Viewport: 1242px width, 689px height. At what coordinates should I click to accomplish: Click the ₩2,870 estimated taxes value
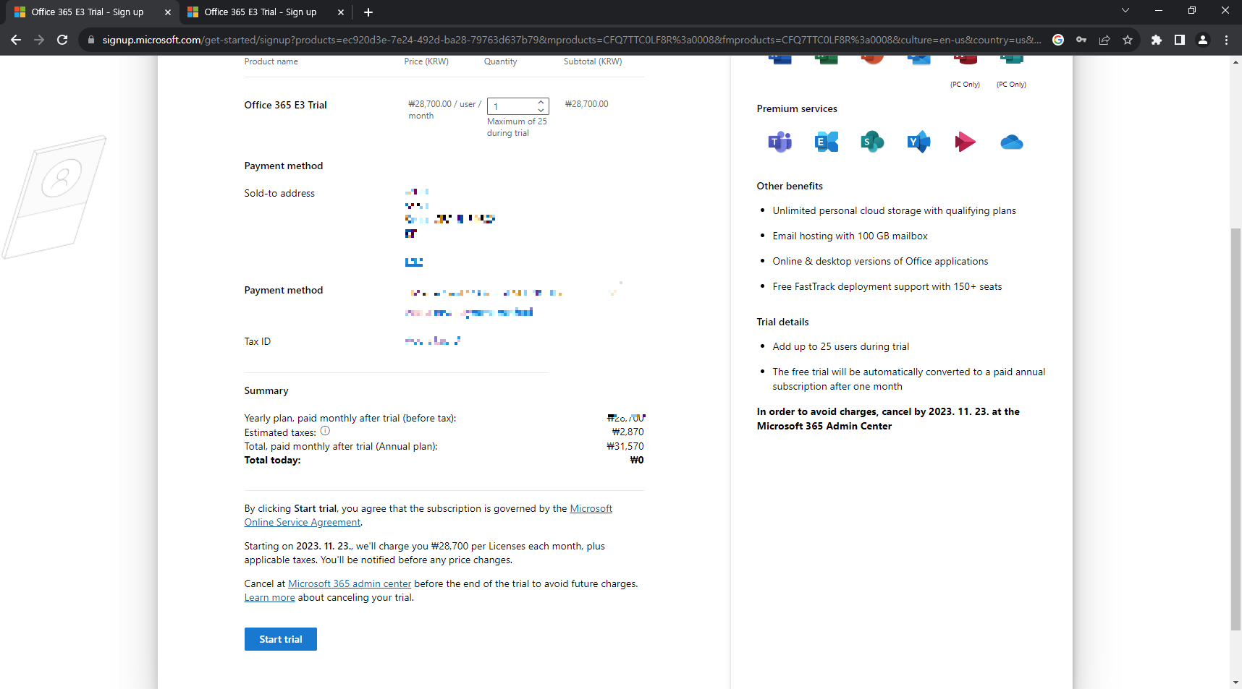pyautogui.click(x=628, y=432)
